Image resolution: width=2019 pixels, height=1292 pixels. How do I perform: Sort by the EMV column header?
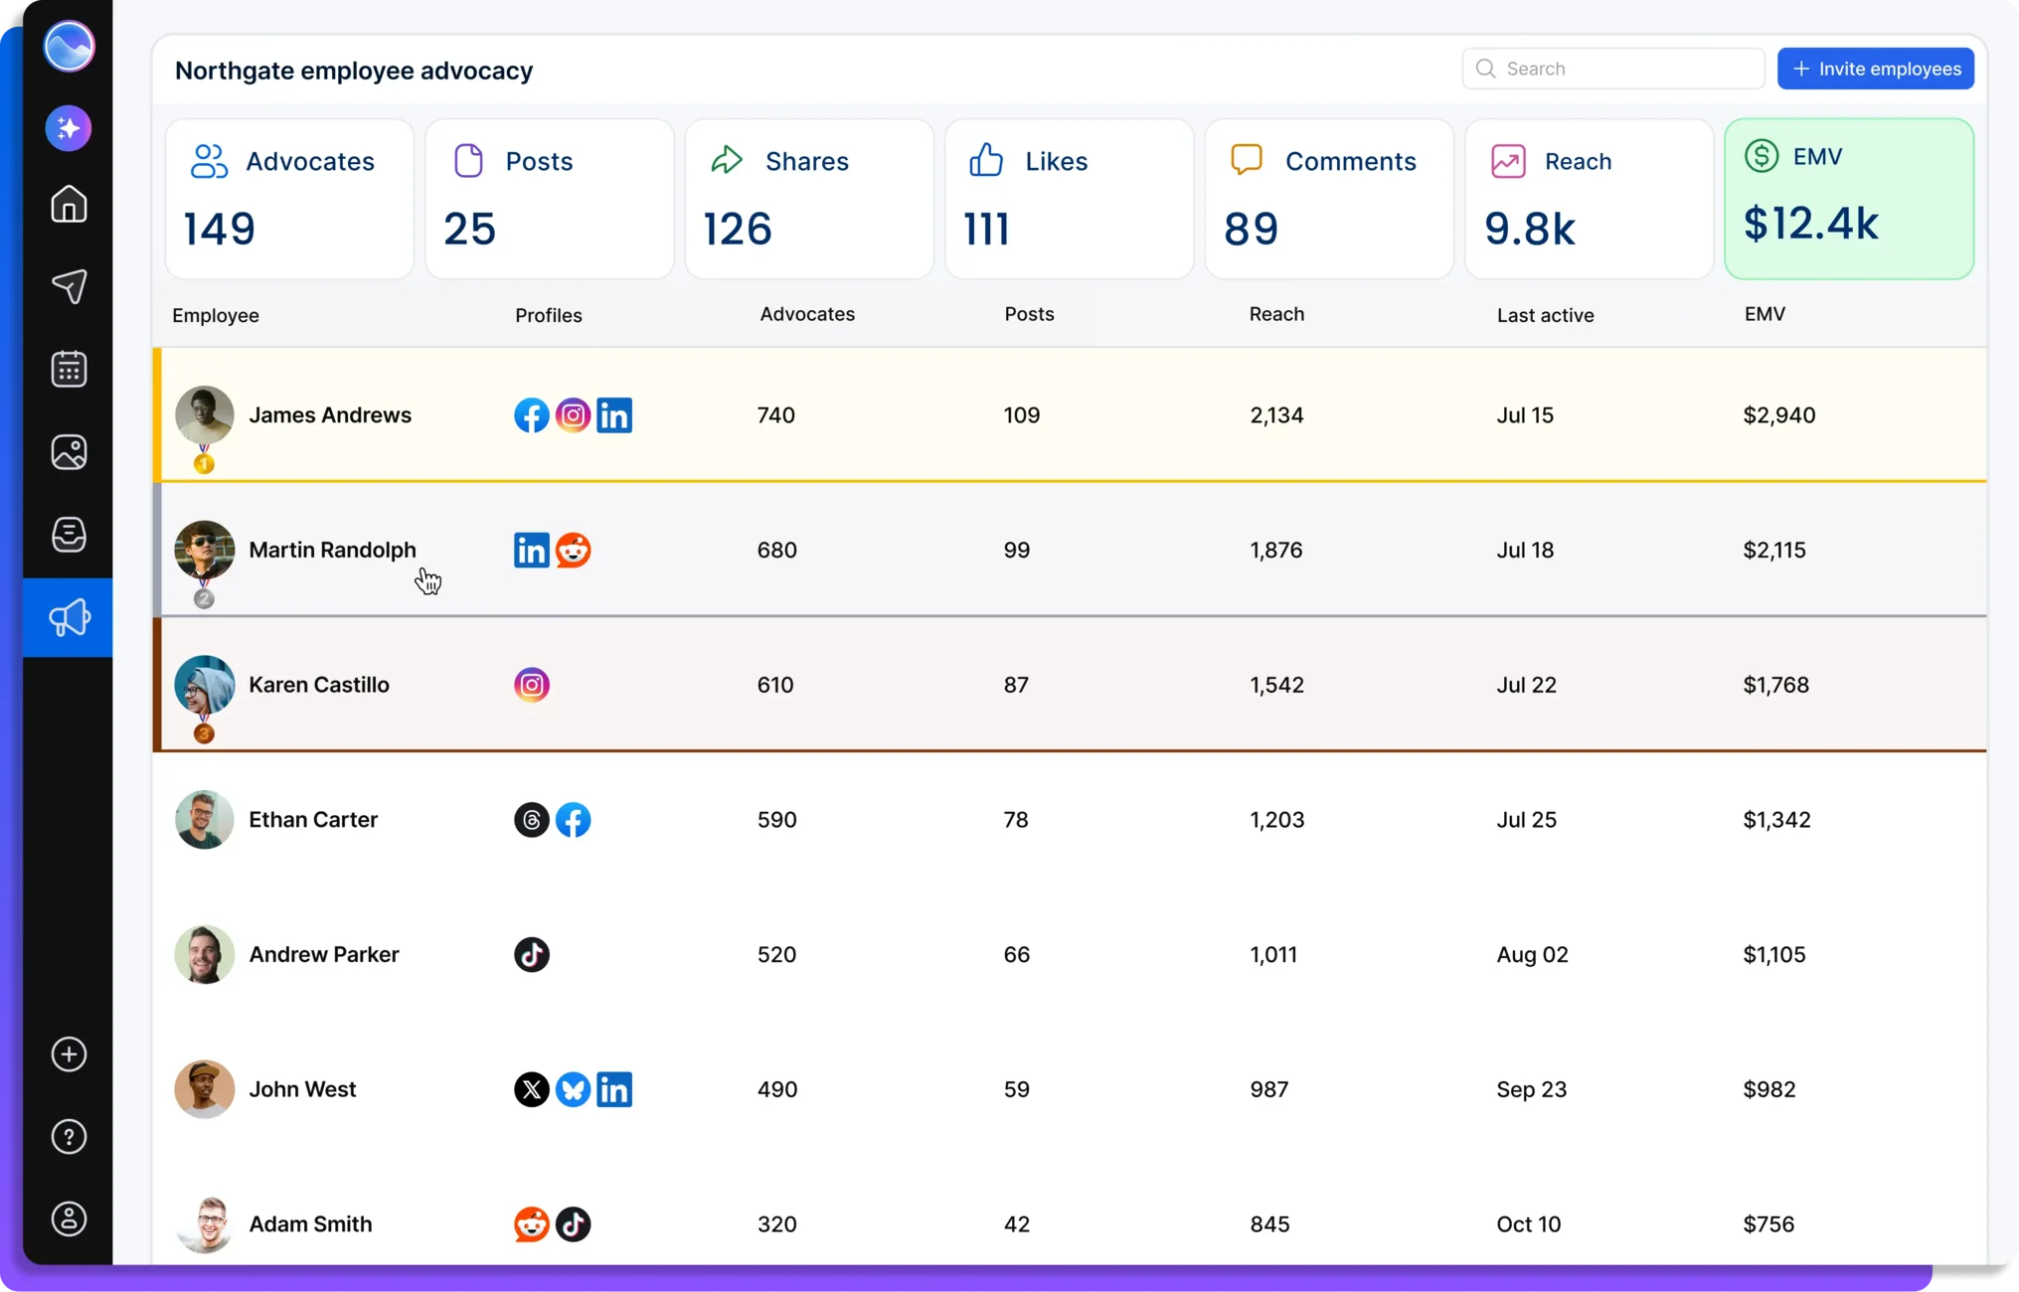pyautogui.click(x=1765, y=314)
